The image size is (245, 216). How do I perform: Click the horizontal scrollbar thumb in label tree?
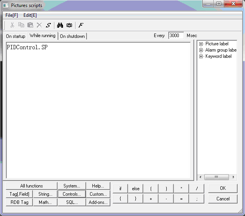[216, 177]
